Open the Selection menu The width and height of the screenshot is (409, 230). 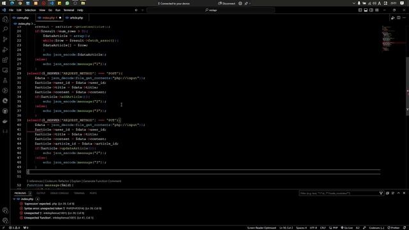(x=30, y=10)
